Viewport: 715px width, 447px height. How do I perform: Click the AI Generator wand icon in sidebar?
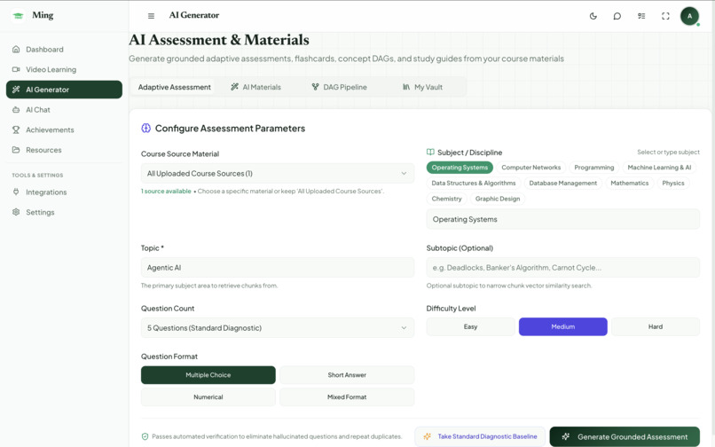coord(16,90)
